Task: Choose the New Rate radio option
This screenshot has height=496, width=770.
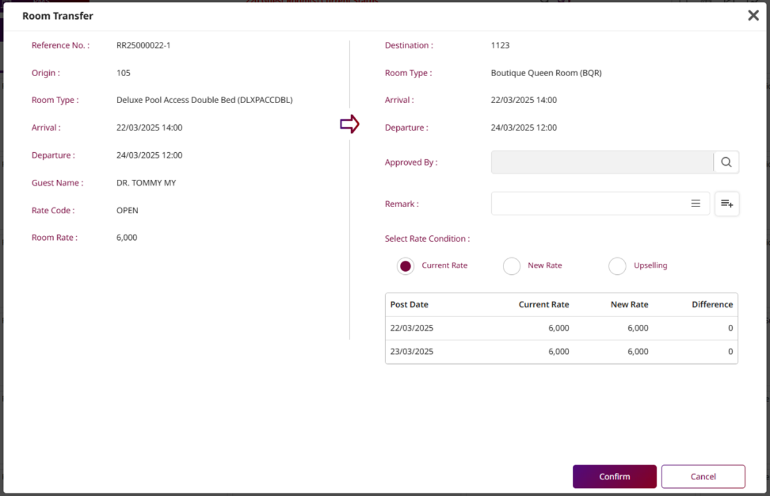Action: pyautogui.click(x=511, y=266)
